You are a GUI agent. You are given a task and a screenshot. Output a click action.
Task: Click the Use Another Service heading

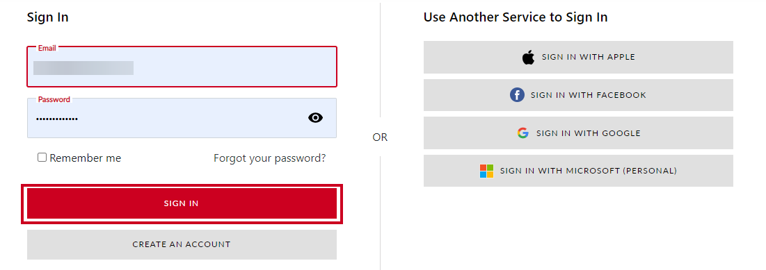(x=516, y=17)
